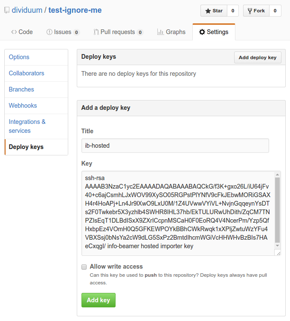Click the green Add key button

(99, 300)
